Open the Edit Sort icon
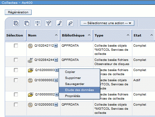 pyautogui.click(x=59, y=23)
